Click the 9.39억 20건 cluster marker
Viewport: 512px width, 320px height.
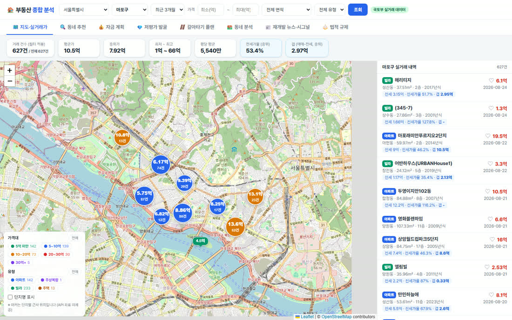coord(184,183)
